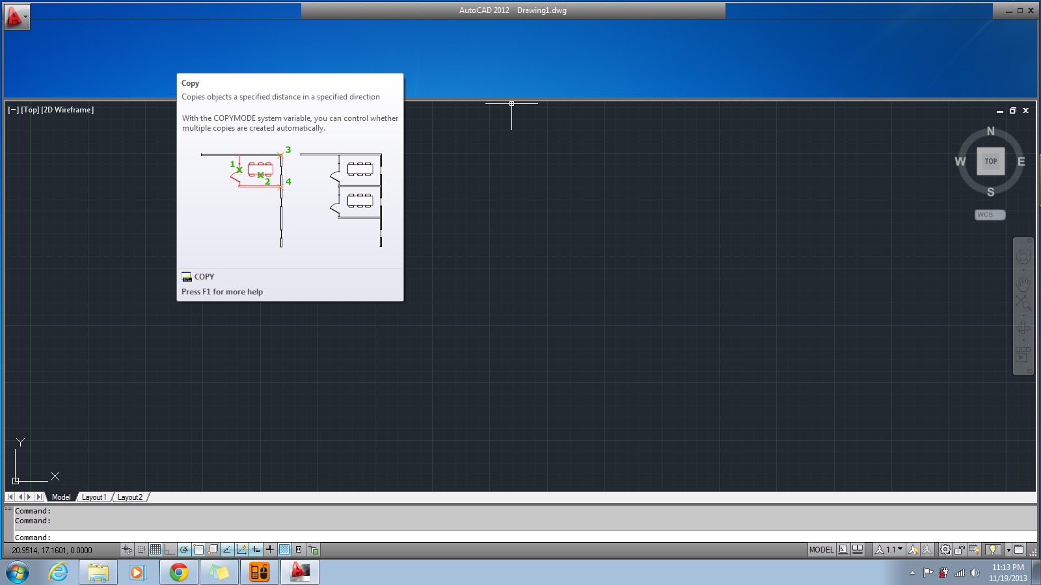
Task: Open the annotation scale 1:1 dropdown
Action: (889, 549)
